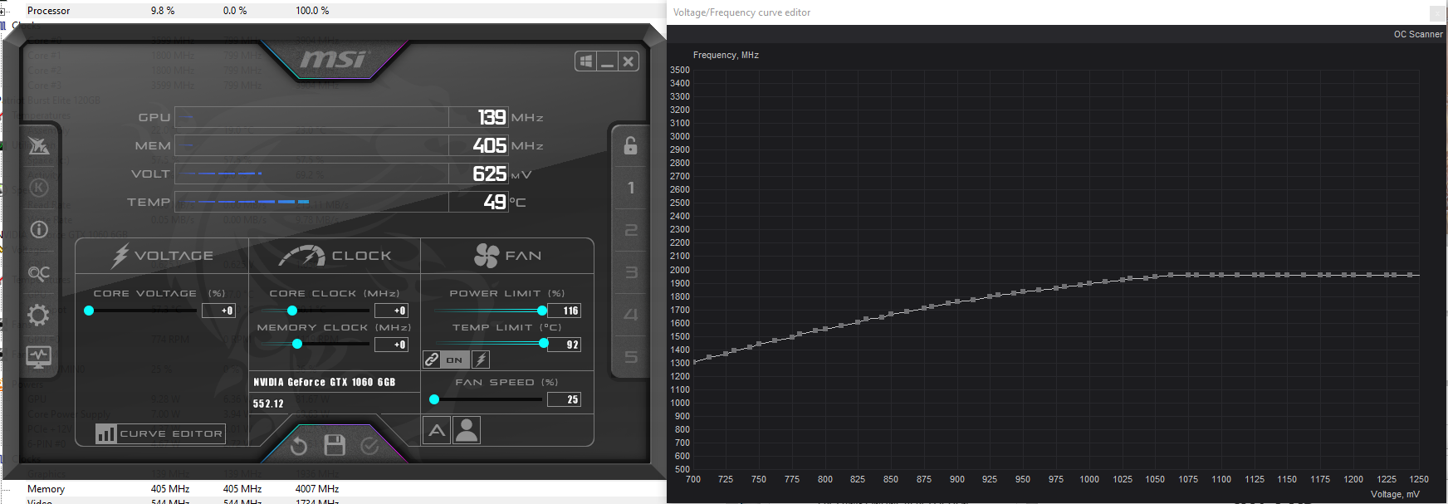Screen dimensions: 1448x504
Task: Toggle user-defined fan control person icon
Action: (x=467, y=430)
